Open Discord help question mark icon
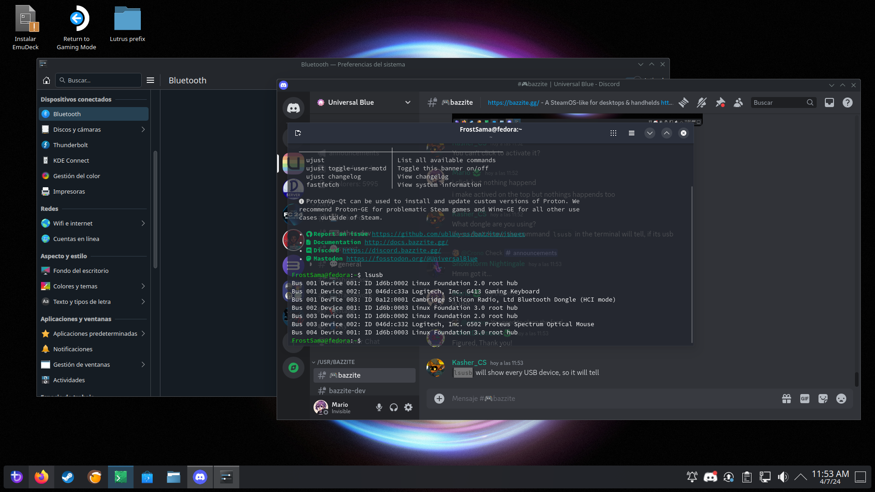This screenshot has width=875, height=492. [x=848, y=102]
